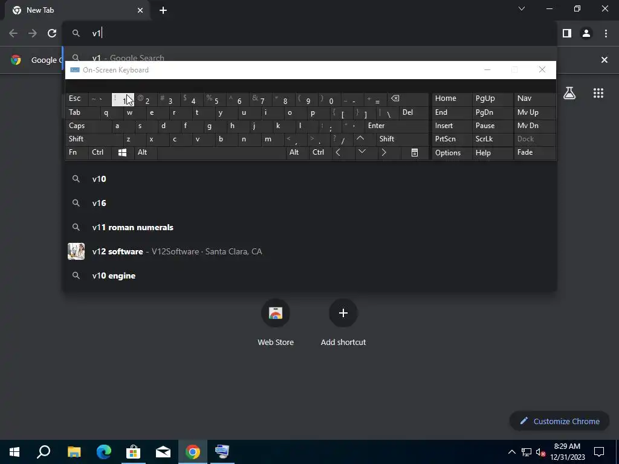Click the PrtScn key

click(x=452, y=139)
